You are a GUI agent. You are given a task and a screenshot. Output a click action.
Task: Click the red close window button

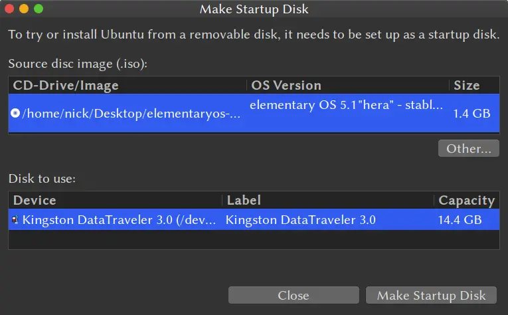(9, 9)
